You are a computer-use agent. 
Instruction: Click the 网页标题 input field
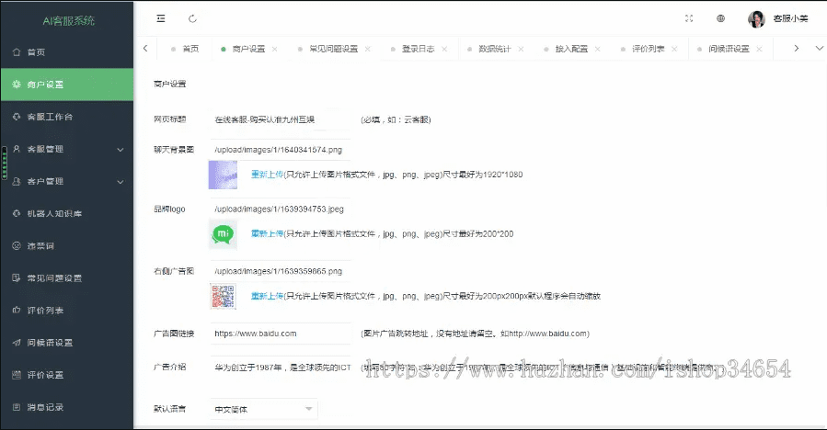[x=279, y=119]
